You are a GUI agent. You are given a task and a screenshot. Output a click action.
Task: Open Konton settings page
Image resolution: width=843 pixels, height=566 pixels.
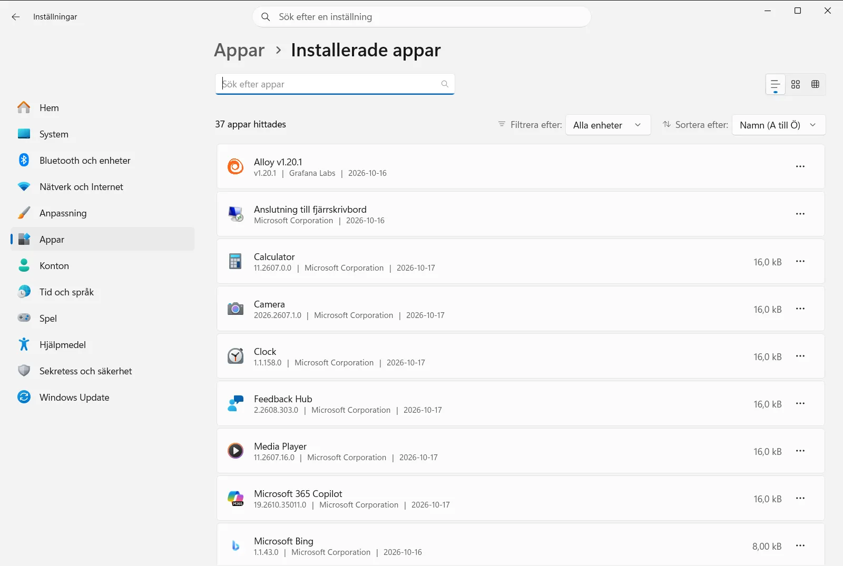point(102,266)
